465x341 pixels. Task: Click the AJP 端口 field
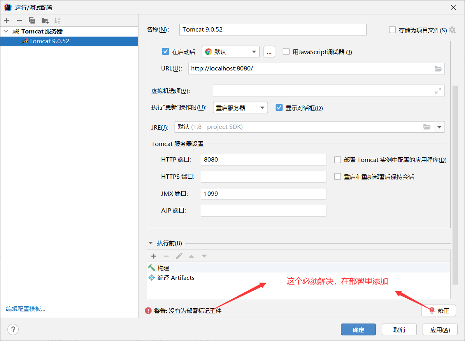click(x=263, y=211)
